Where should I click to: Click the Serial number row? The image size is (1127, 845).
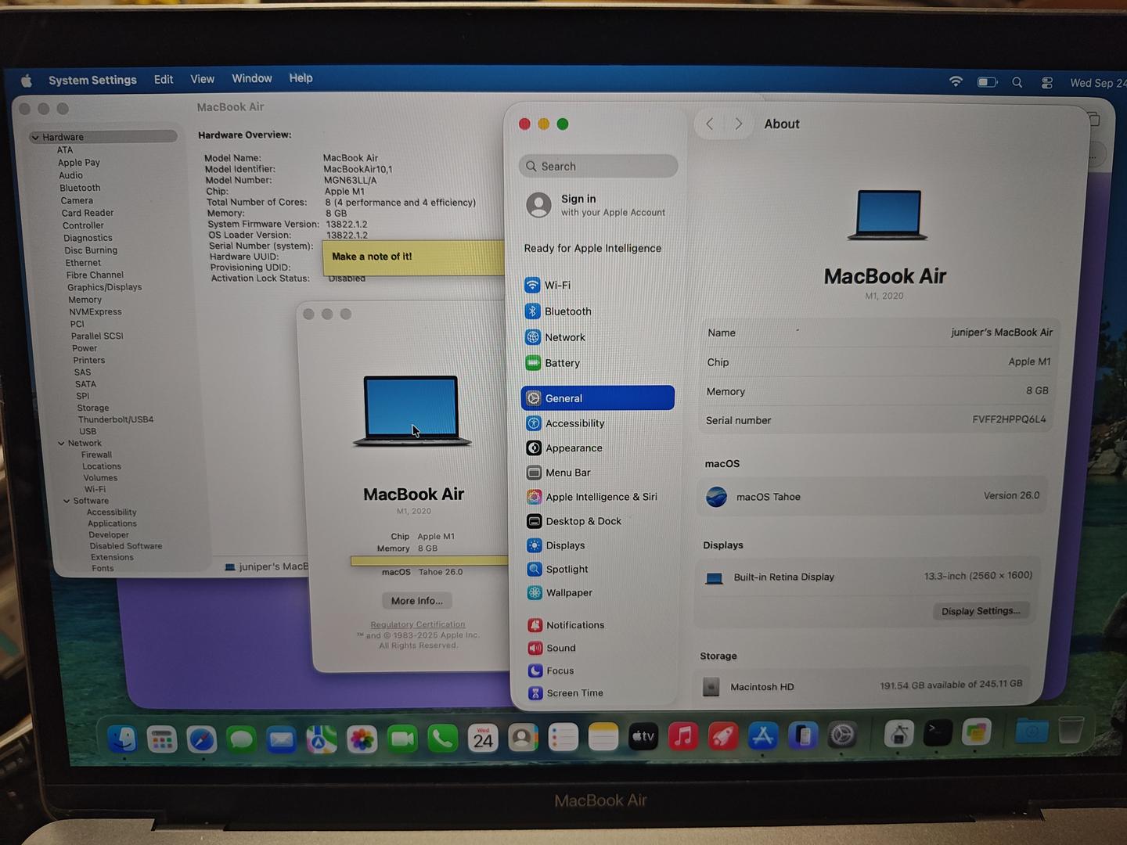coord(877,419)
